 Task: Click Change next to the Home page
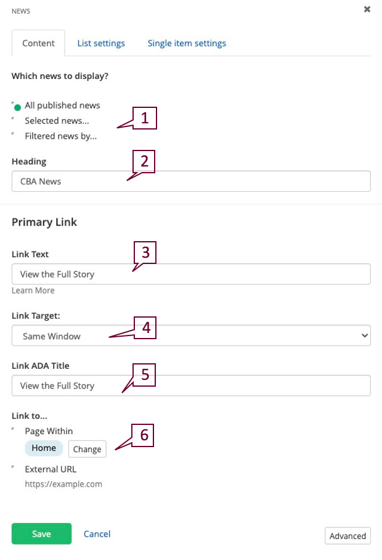87,449
